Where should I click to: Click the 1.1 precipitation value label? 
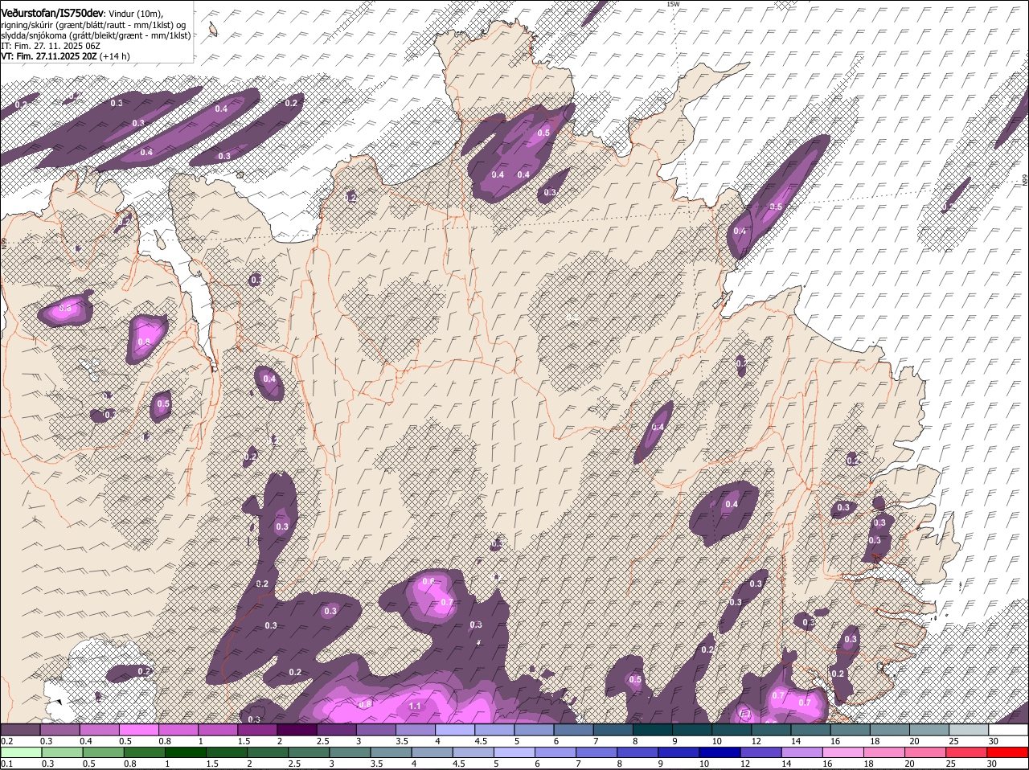pos(415,706)
